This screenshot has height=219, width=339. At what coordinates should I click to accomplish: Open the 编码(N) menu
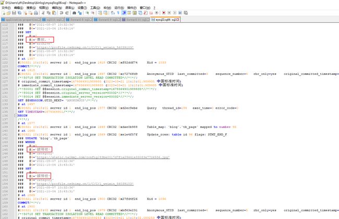pos(57,8)
